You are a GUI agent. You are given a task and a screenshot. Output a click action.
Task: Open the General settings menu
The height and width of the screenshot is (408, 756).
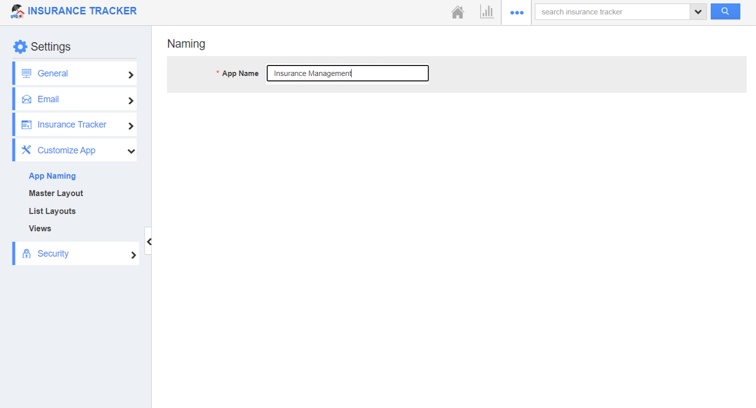point(75,73)
